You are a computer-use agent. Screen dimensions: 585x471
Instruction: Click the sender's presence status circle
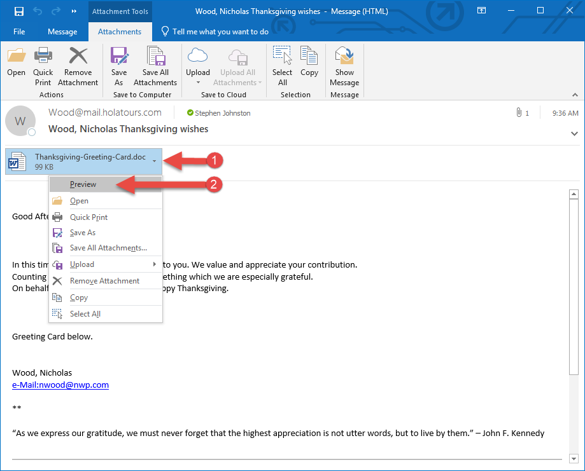[32, 132]
